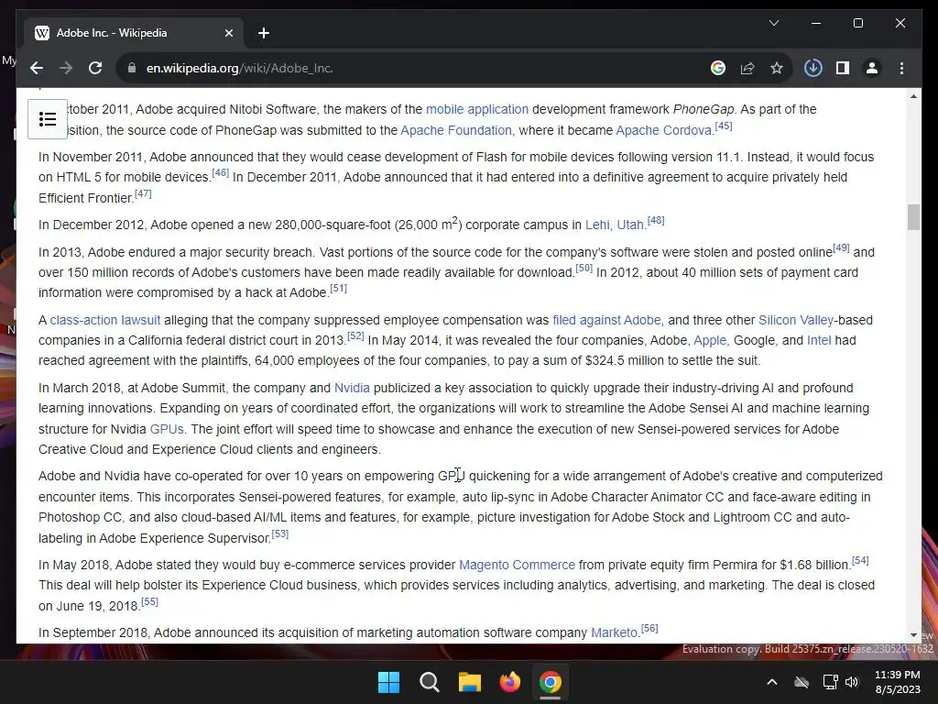This screenshot has width=938, height=704.
Task: Open the cloud sync tray icon
Action: point(801,682)
